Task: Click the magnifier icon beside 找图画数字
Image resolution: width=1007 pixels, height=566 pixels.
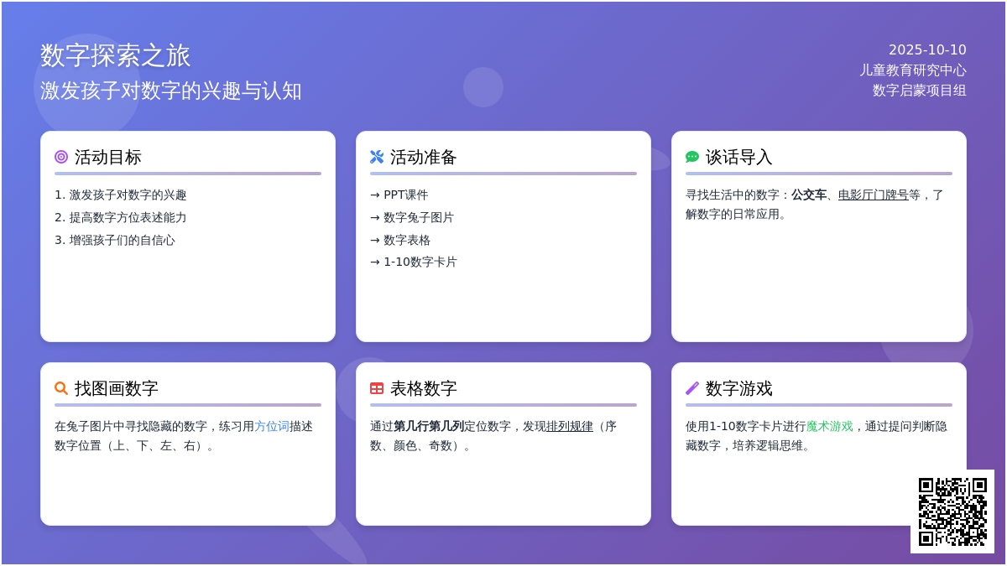Action: point(61,388)
